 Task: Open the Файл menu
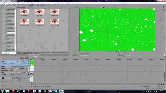pos(2,3)
